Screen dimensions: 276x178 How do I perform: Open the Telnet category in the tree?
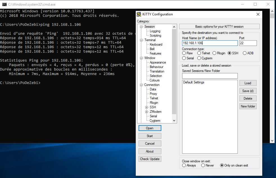point(154,98)
